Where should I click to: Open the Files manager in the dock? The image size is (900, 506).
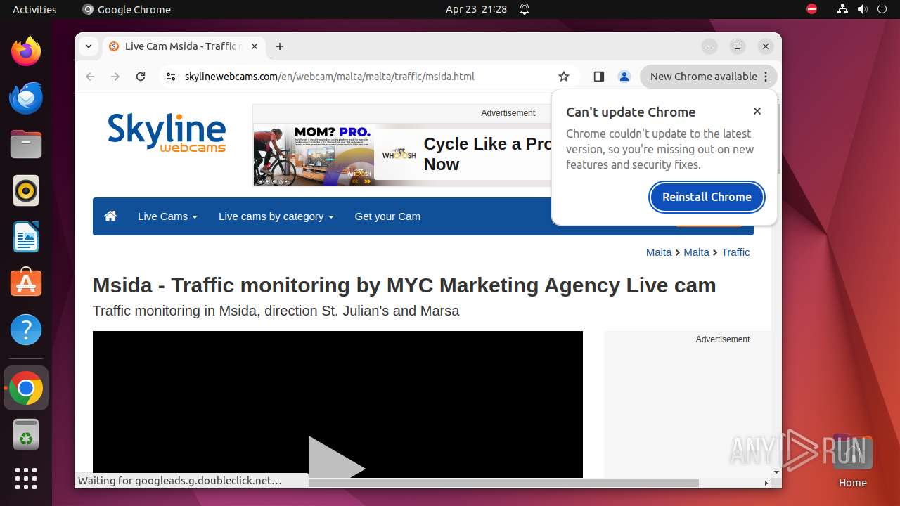26,144
